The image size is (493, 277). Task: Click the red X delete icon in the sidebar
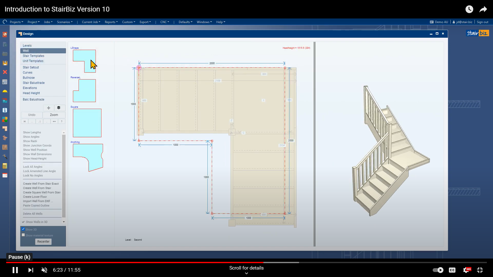point(5,72)
